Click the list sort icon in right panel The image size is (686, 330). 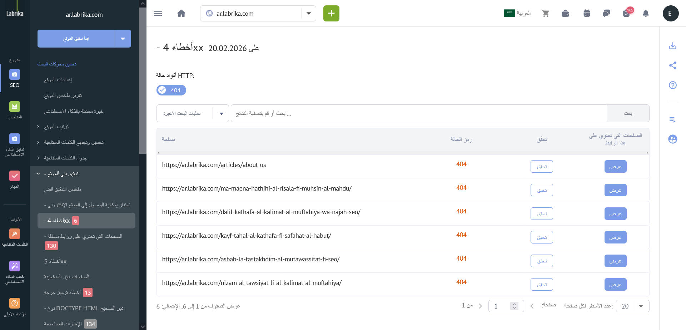point(673,119)
